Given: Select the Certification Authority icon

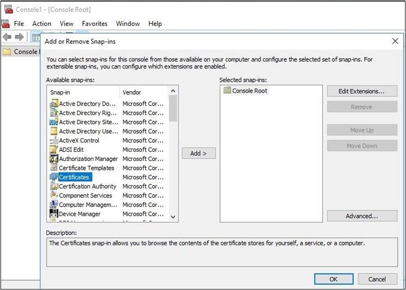Looking at the screenshot, I should (x=54, y=186).
